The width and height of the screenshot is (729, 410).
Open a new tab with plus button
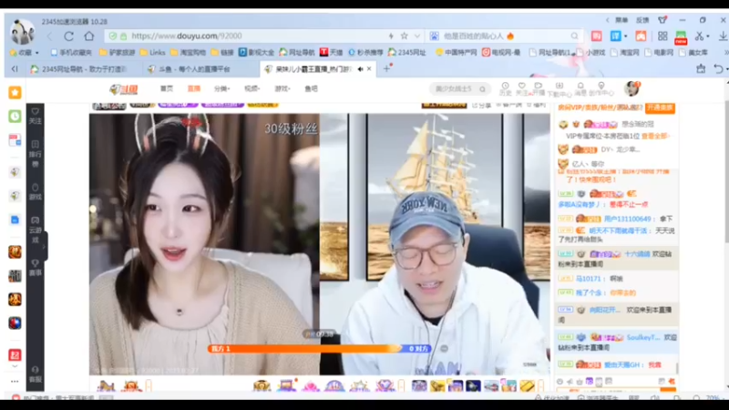[386, 69]
